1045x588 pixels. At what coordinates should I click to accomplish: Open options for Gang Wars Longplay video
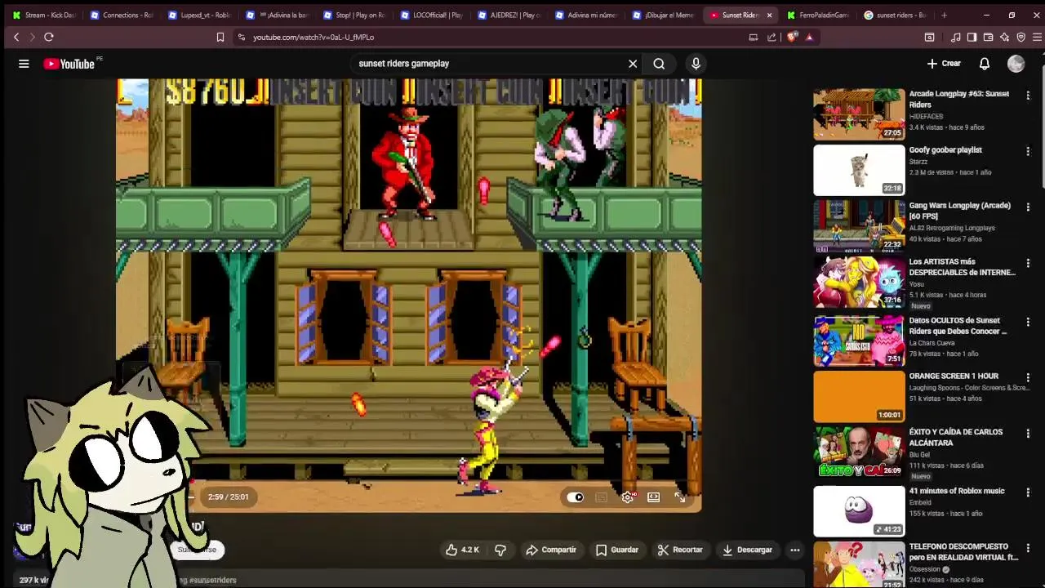click(x=1028, y=207)
